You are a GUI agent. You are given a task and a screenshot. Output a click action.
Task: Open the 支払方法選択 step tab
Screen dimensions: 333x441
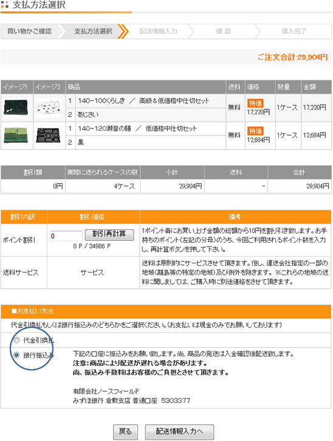point(93,31)
